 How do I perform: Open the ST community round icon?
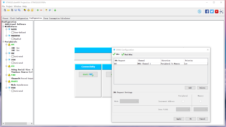tap(200, 11)
